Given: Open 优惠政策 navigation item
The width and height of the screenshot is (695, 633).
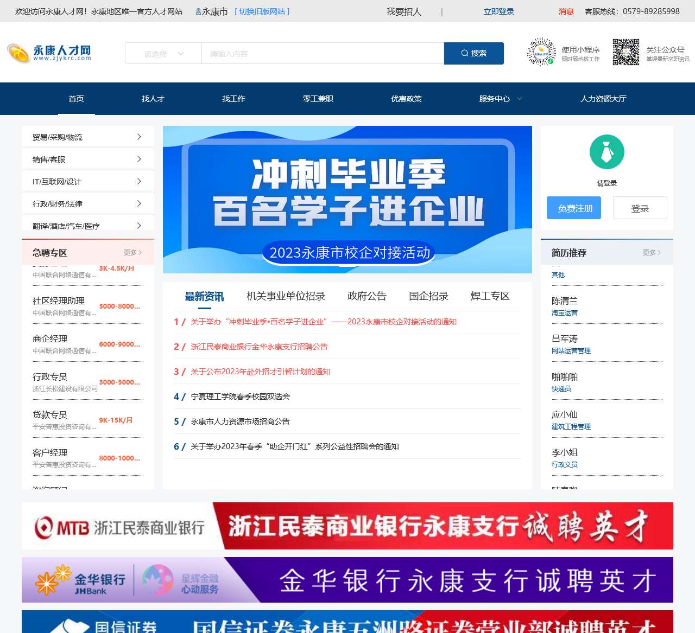Looking at the screenshot, I should (406, 99).
